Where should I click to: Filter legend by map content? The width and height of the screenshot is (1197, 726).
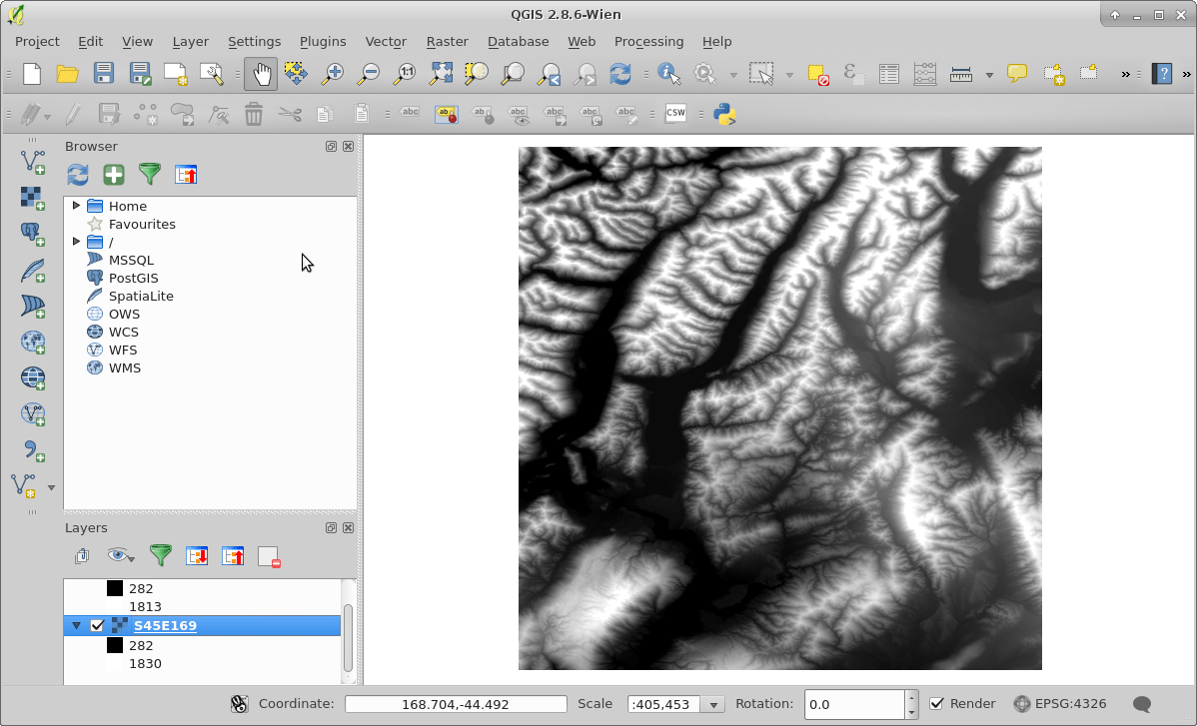click(160, 556)
